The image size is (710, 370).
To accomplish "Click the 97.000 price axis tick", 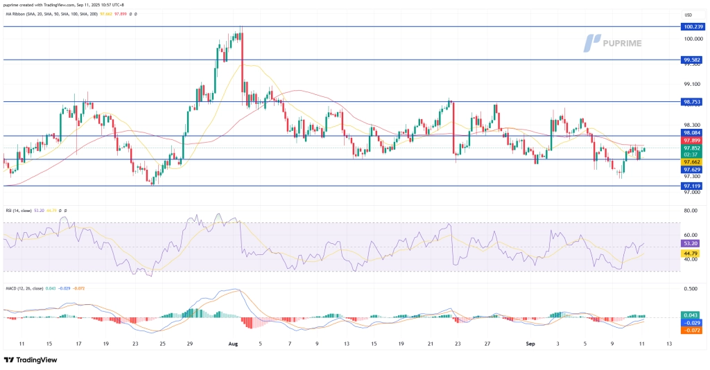I will point(692,192).
